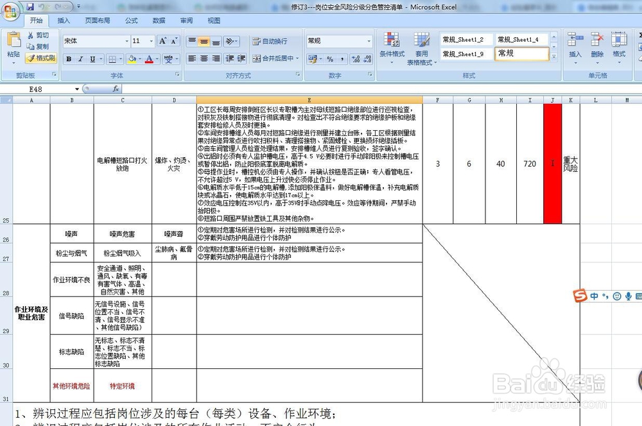This screenshot has width=642, height=426.
Task: Click 合并后居中 merge and center
Action: tap(273, 58)
